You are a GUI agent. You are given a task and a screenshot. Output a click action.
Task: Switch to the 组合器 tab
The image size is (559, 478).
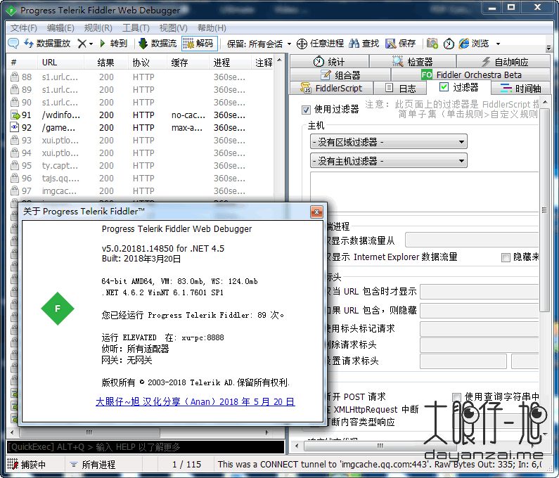[340, 75]
